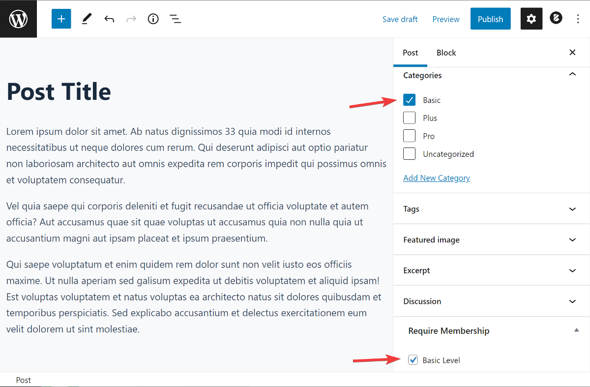
Task: Switch to the Post tab
Action: click(x=411, y=53)
